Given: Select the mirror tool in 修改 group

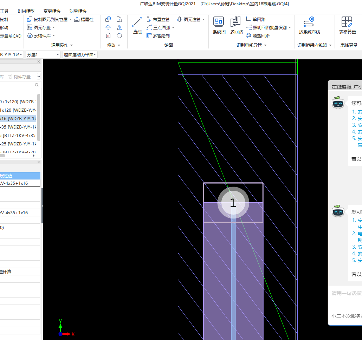Looking at the screenshot, I should pyautogui.click(x=119, y=27).
